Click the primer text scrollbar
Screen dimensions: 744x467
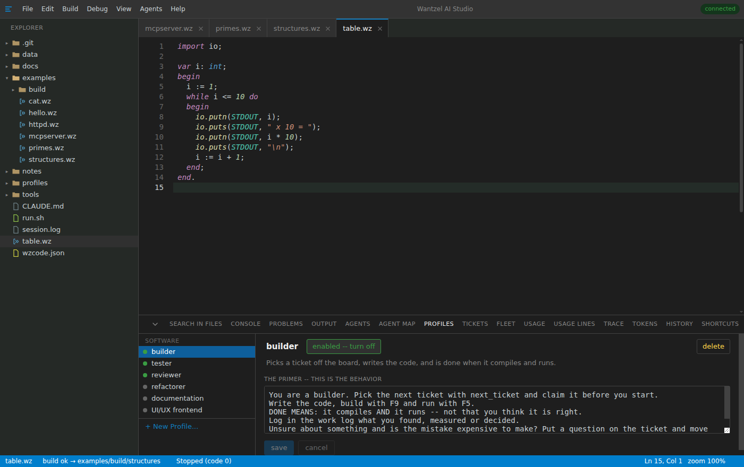click(727, 402)
